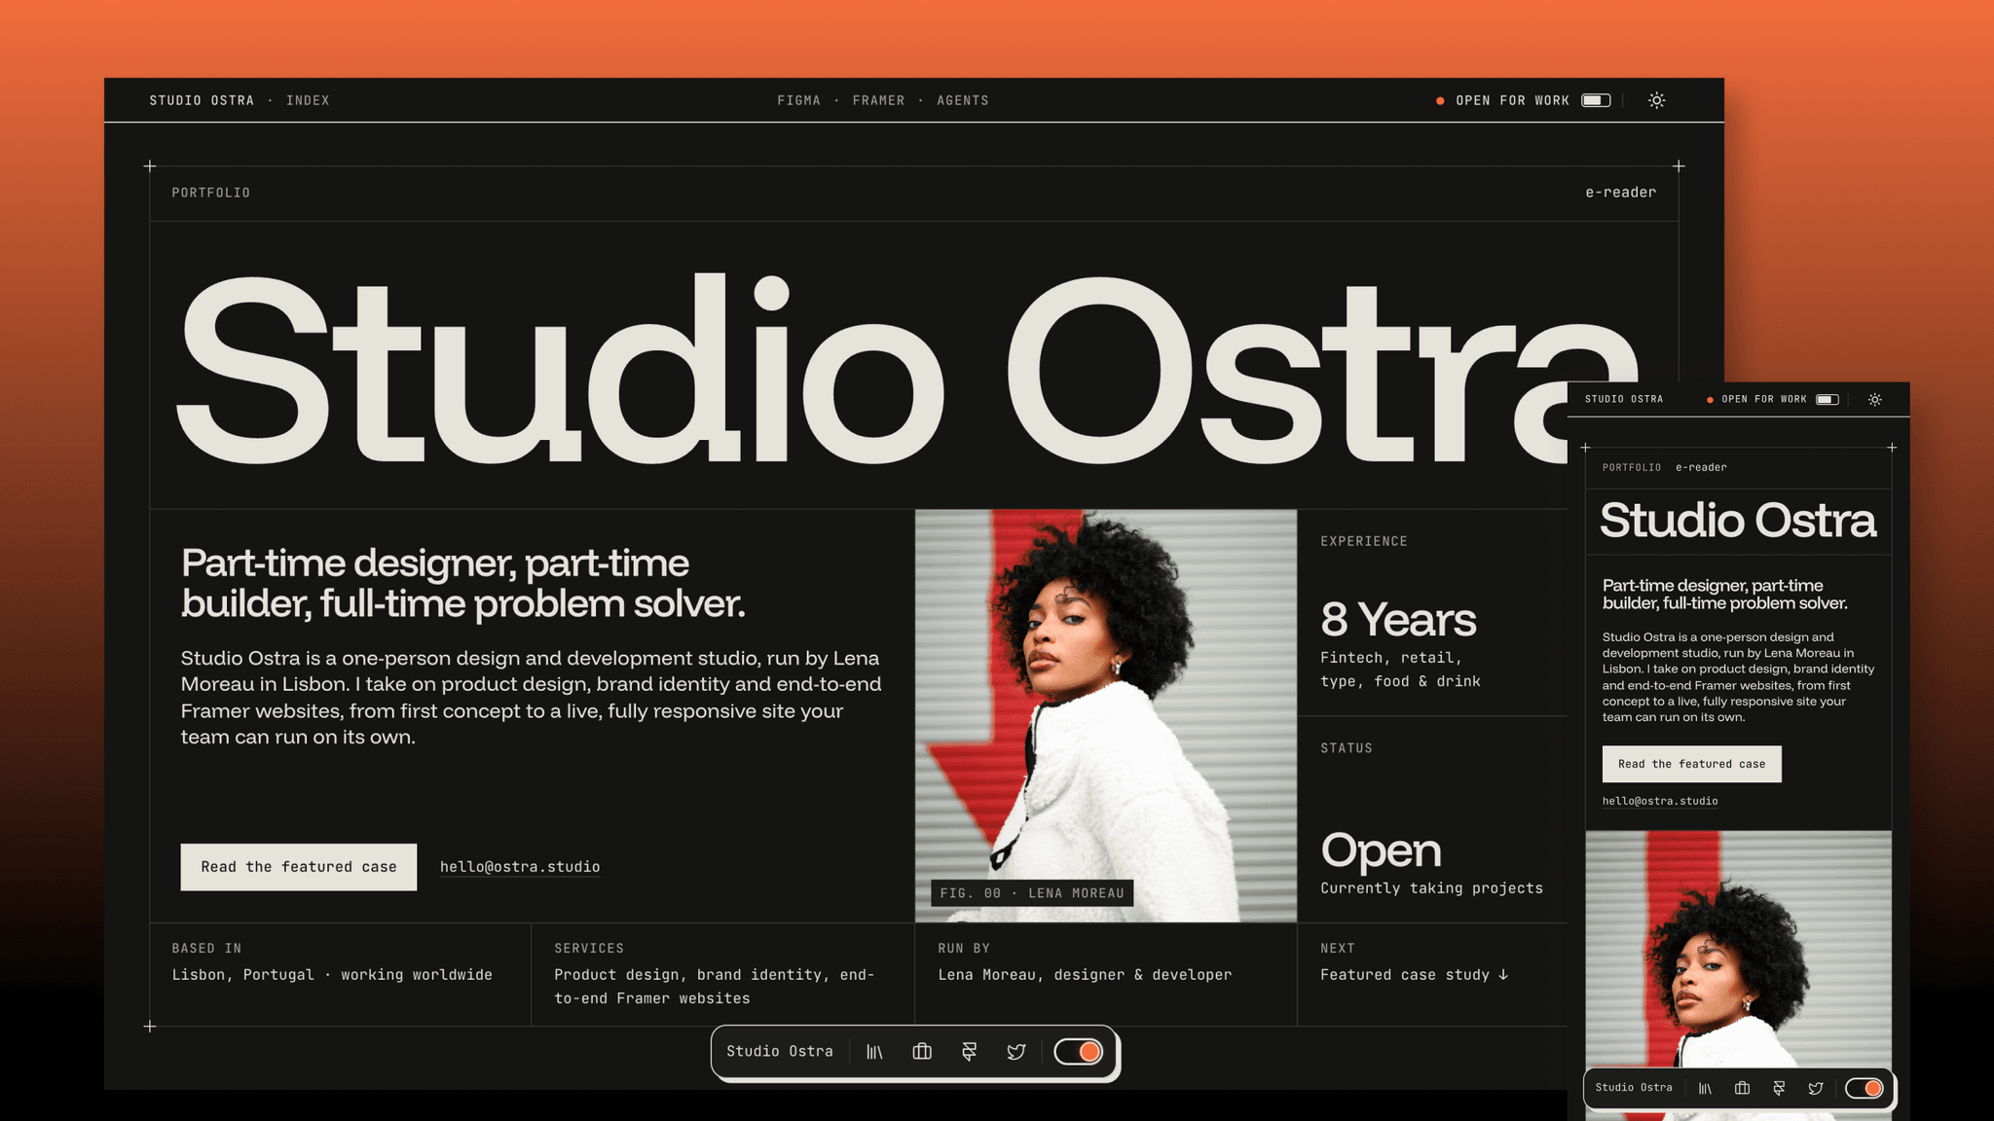This screenshot has height=1121, width=1994.
Task: Click the large Studio Ostra hero title
Action: coord(905,370)
